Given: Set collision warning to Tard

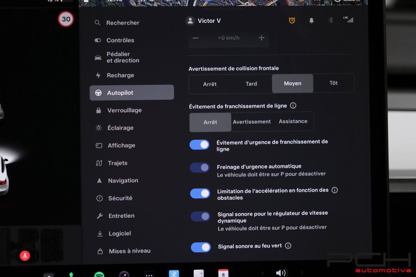Looking at the screenshot, I should point(251,84).
